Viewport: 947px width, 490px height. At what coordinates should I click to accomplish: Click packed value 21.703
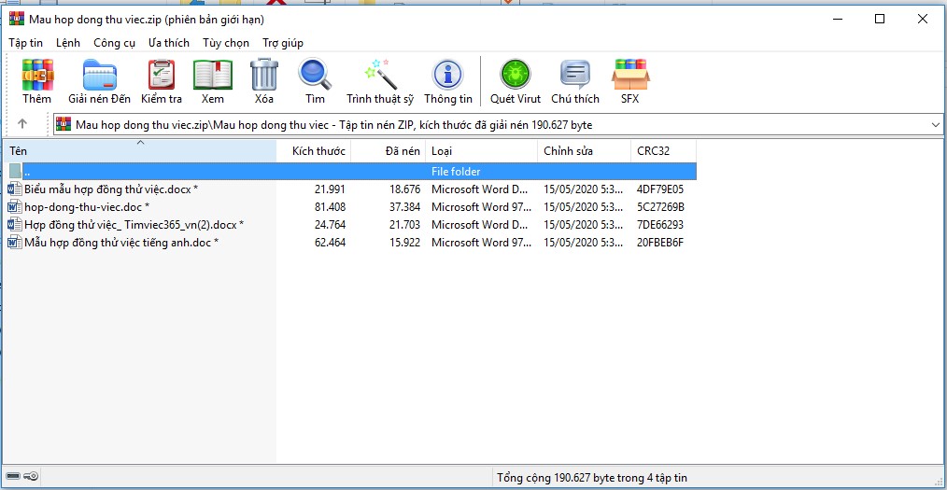404,225
